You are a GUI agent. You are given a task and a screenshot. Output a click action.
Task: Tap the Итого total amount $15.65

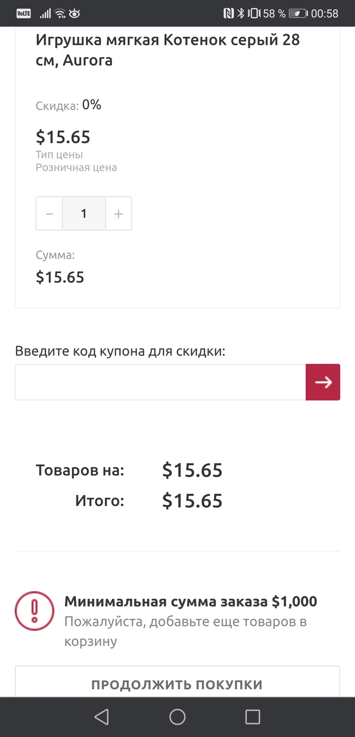click(192, 501)
